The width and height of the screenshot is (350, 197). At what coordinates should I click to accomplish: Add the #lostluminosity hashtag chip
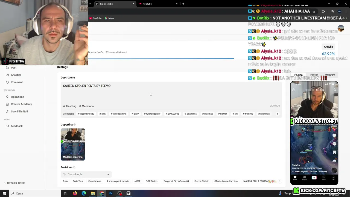pos(86,114)
